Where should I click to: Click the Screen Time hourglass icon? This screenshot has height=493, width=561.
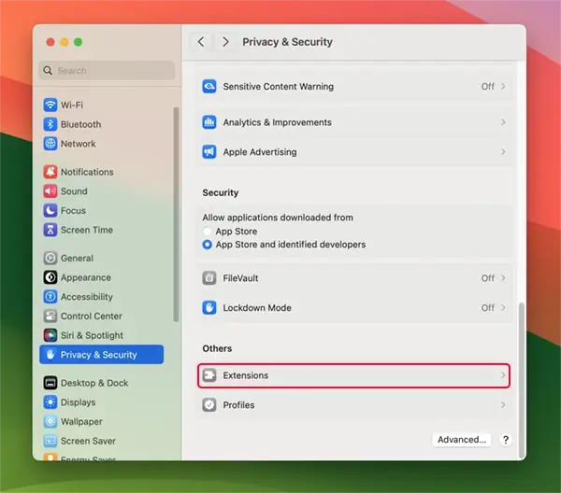[x=50, y=230]
